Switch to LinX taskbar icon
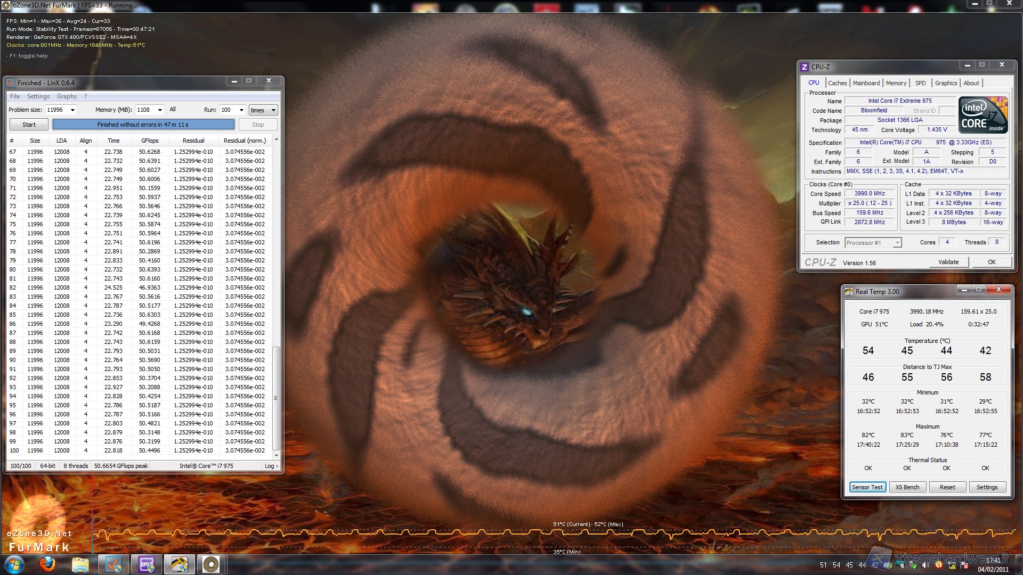Viewport: 1023px width, 575px height. tap(113, 564)
